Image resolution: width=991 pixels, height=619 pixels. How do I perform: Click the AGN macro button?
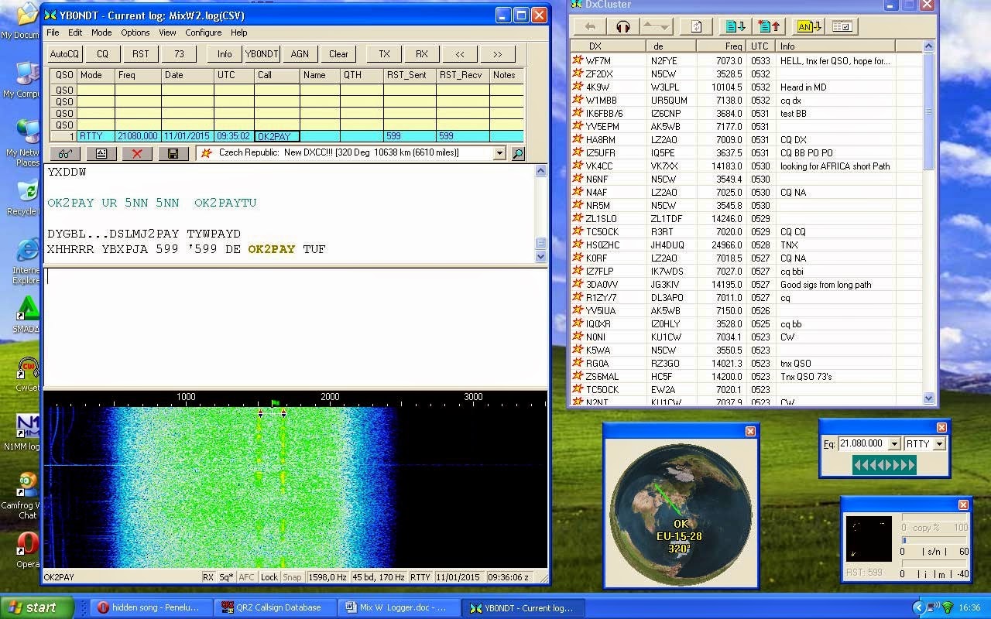[x=300, y=54]
